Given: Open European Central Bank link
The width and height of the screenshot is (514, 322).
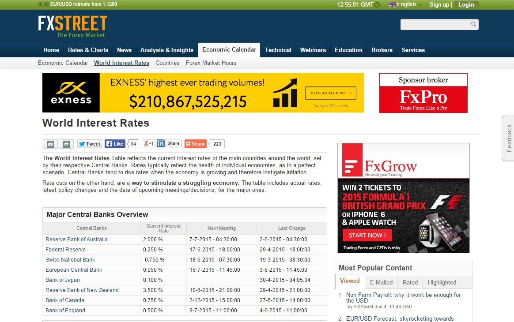Looking at the screenshot, I should 74,270.
